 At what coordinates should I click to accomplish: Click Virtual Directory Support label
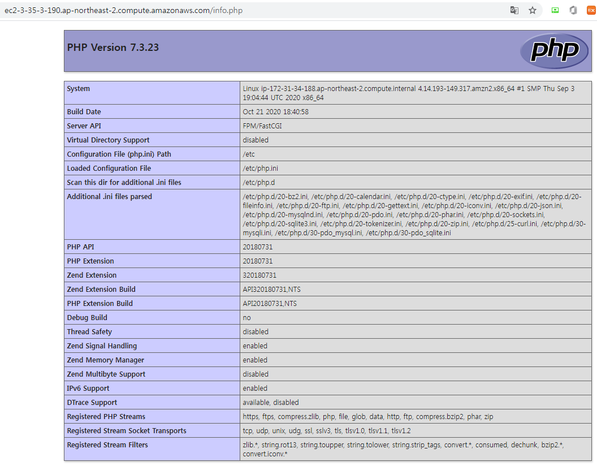(108, 140)
